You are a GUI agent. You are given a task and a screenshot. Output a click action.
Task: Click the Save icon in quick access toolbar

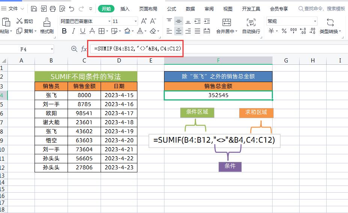tap(34, 9)
